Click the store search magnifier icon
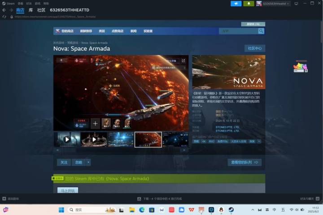The image size is (323, 215). point(261,31)
